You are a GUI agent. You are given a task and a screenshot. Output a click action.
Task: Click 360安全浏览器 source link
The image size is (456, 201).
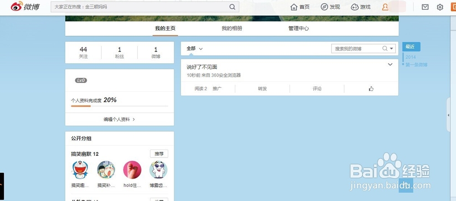[226, 75]
